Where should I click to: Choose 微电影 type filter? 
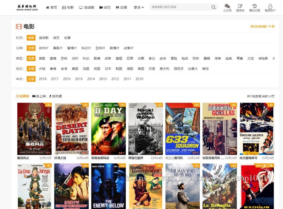click(x=263, y=58)
